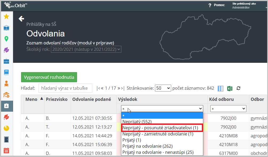Viewport: 268px width, 157px height.
Task: Click the 14.05.2021 15:06:39 cell
Action: click(x=92, y=144)
